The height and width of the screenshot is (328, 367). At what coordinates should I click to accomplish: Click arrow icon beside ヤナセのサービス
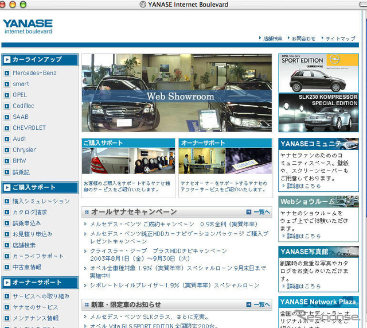click(7, 307)
